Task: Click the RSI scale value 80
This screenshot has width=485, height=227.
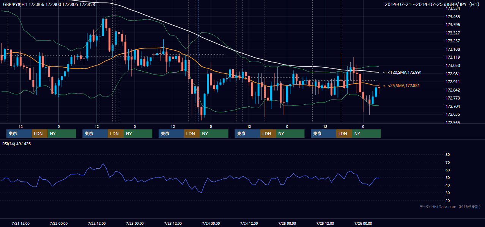Action: tap(447, 155)
